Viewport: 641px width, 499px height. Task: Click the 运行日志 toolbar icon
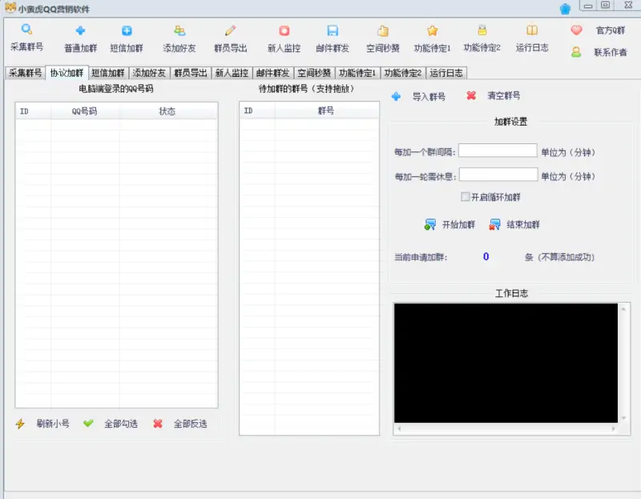click(532, 38)
